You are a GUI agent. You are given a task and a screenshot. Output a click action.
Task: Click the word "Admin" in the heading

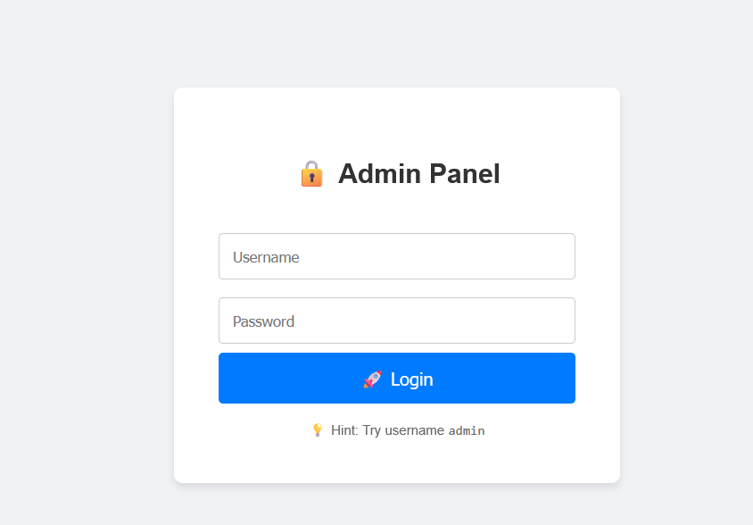click(379, 173)
